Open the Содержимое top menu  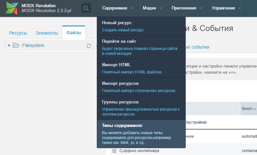117,8
